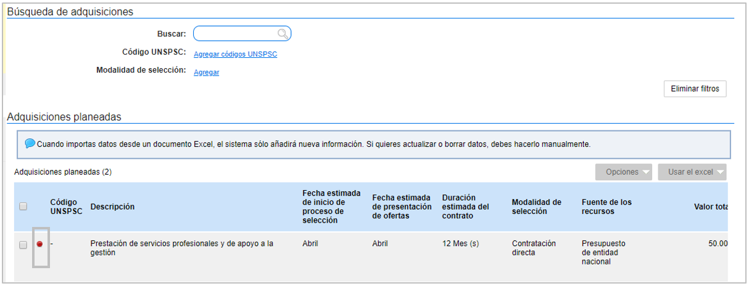Click Fuente de los recursos column header
This screenshot has height=286, width=749.
pos(606,207)
